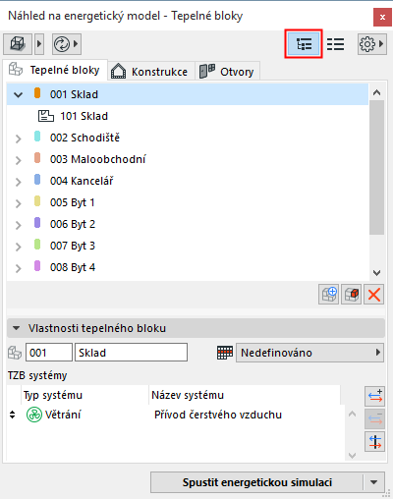The height and width of the screenshot is (499, 393).
Task: Click the TZB systems list scroll down arrow
Action: click(353, 455)
